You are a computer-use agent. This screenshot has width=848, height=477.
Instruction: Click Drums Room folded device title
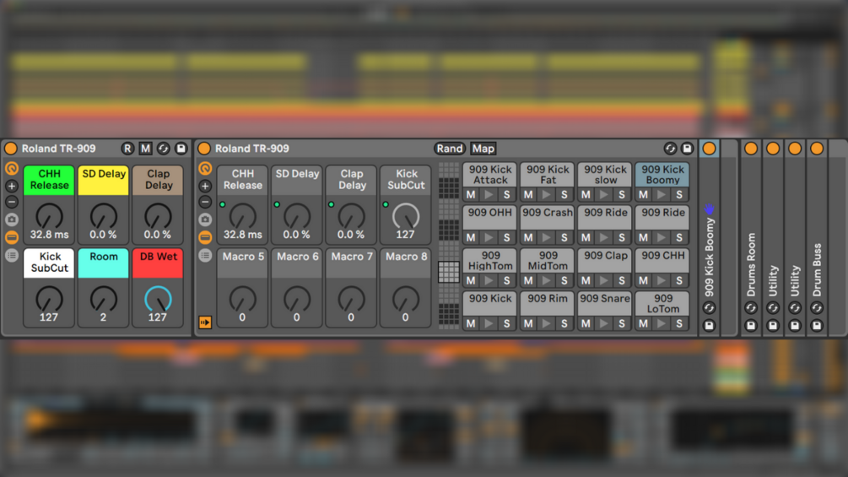coord(751,264)
